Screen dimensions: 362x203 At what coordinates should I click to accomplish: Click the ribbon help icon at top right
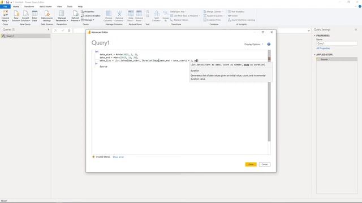tap(360, 6)
